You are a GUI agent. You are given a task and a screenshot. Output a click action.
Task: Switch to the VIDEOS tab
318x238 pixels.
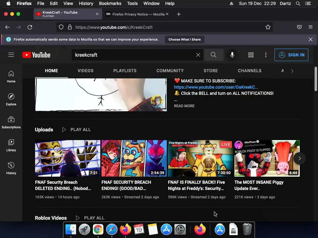[x=85, y=71]
